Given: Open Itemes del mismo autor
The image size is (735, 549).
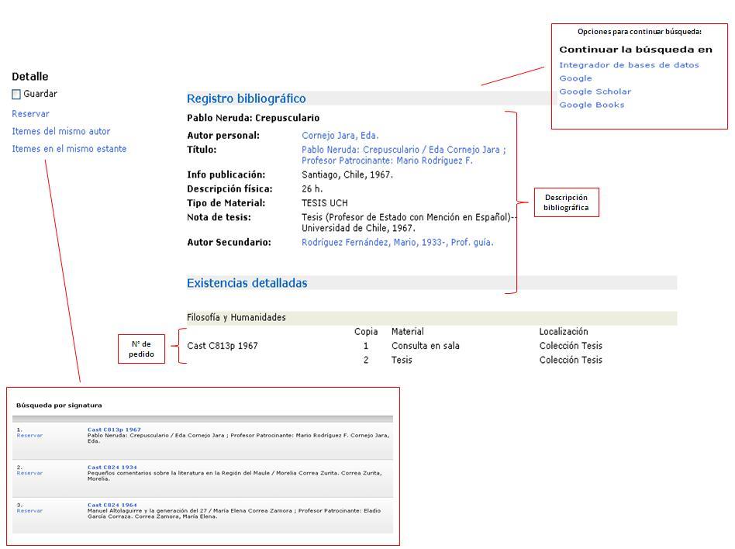Looking at the screenshot, I should coord(60,132).
